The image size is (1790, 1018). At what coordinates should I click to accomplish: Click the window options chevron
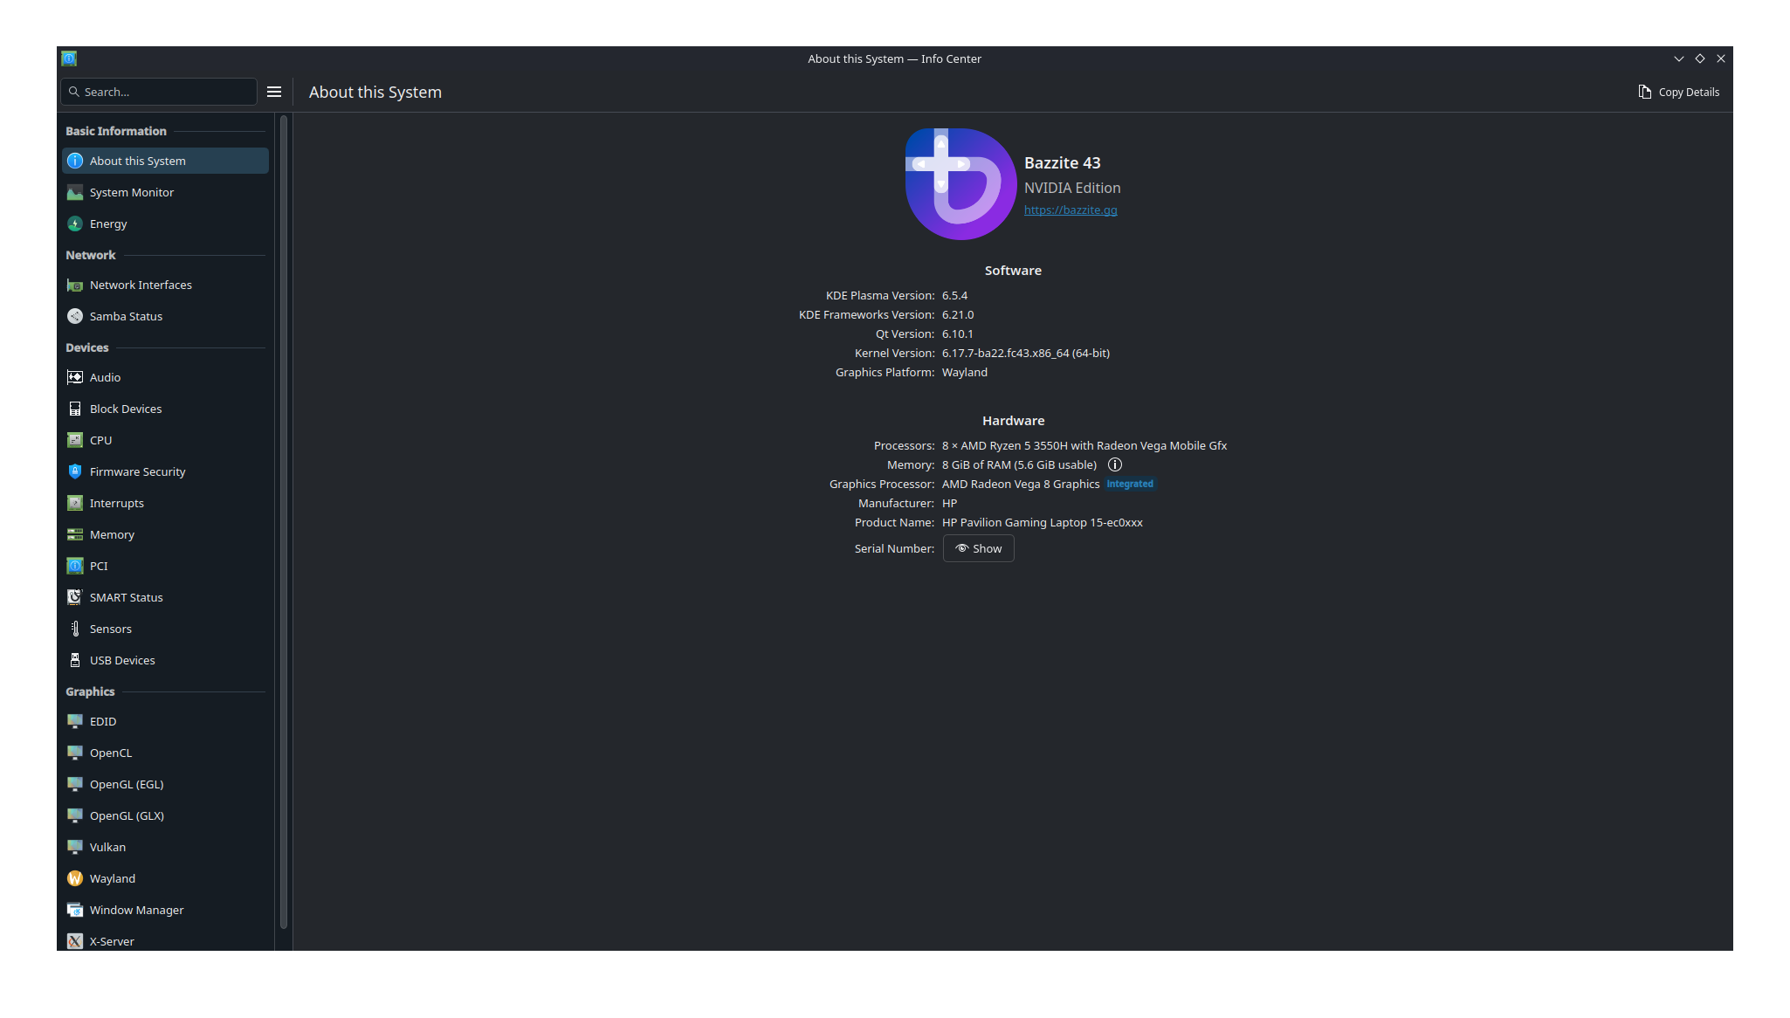pos(1679,58)
